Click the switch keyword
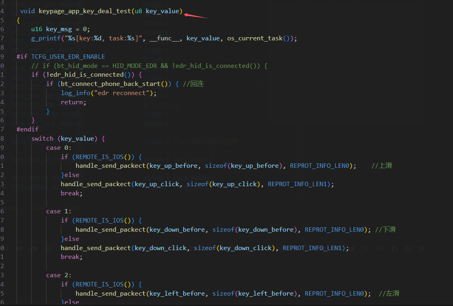The height and width of the screenshot is (306, 453). (x=42, y=139)
